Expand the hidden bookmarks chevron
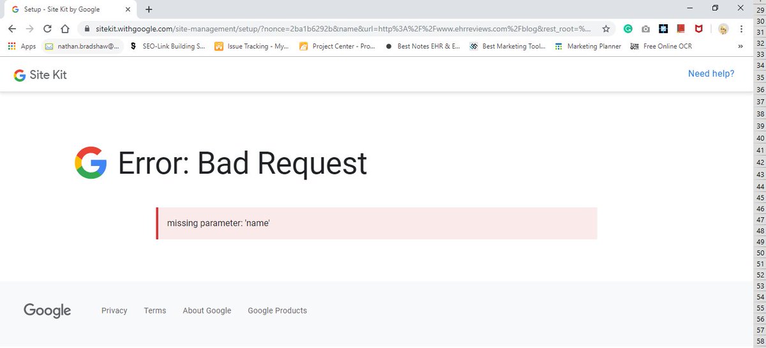766x348 pixels. tap(740, 46)
